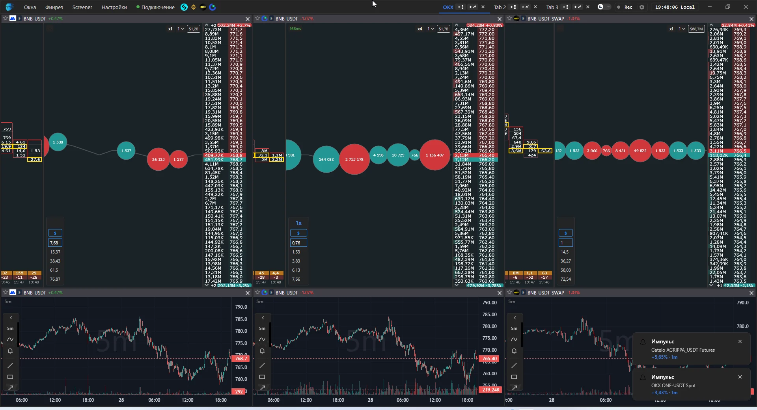The height and width of the screenshot is (410, 757).
Task: Dismiss the OKX ONE-USDT Spot notification
Action: point(740,377)
